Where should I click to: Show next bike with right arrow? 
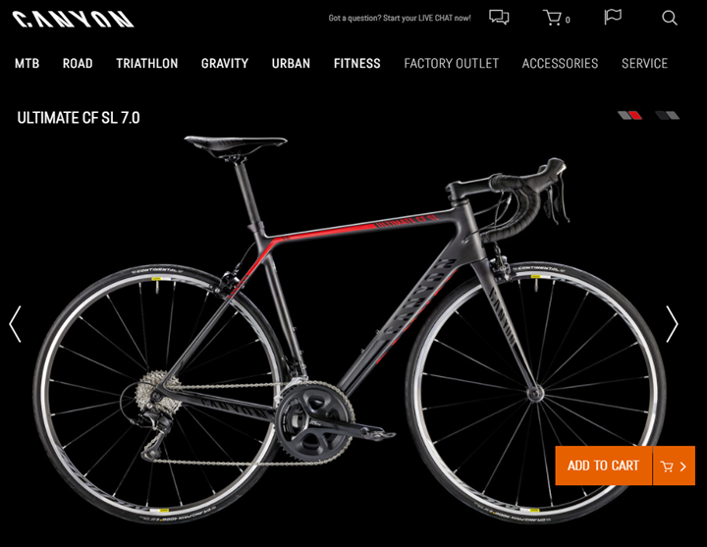coord(672,324)
